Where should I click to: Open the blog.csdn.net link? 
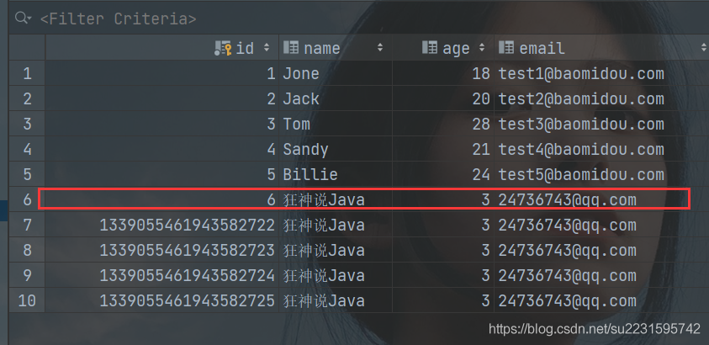click(594, 329)
